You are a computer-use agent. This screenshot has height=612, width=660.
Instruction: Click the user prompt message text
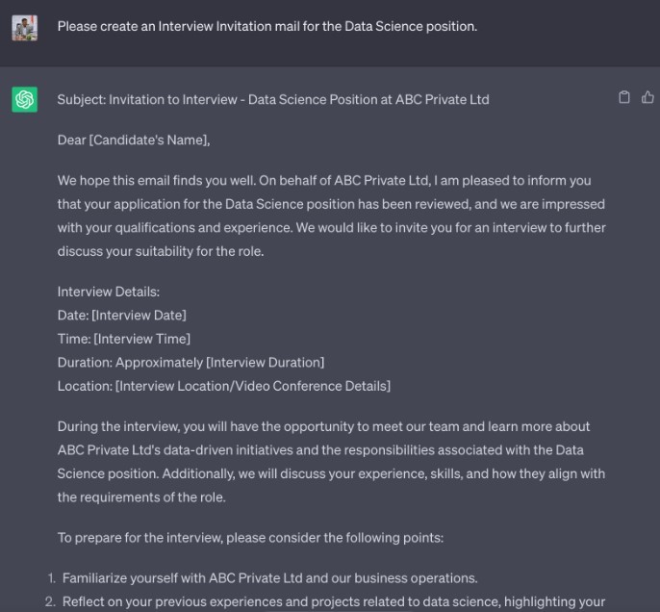click(267, 26)
